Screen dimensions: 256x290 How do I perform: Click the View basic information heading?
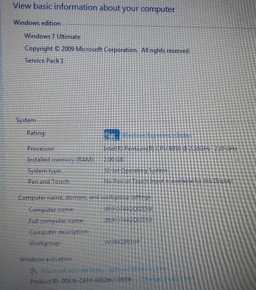94,8
